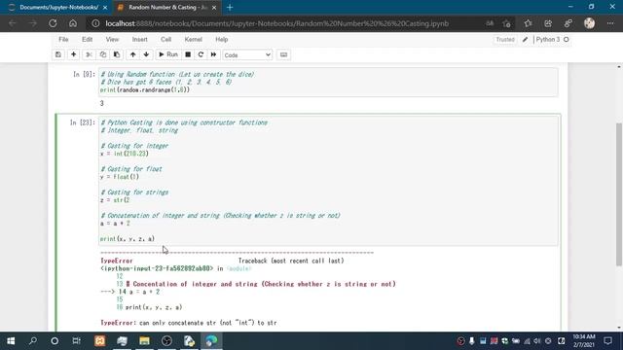The height and width of the screenshot is (350, 623).
Task: Open browser Collections
Action: point(548,23)
